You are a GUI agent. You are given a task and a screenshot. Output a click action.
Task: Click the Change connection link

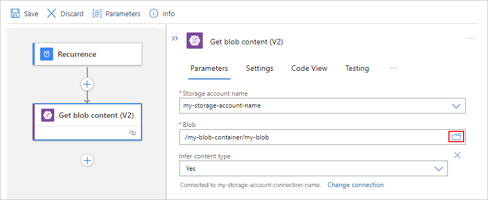356,185
